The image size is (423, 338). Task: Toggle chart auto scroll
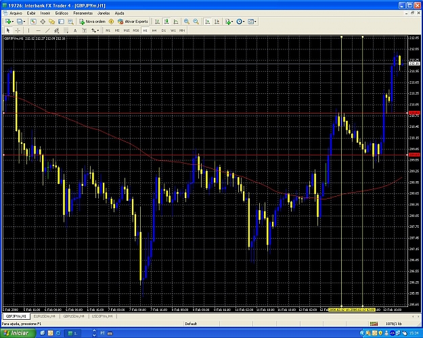tap(207, 22)
